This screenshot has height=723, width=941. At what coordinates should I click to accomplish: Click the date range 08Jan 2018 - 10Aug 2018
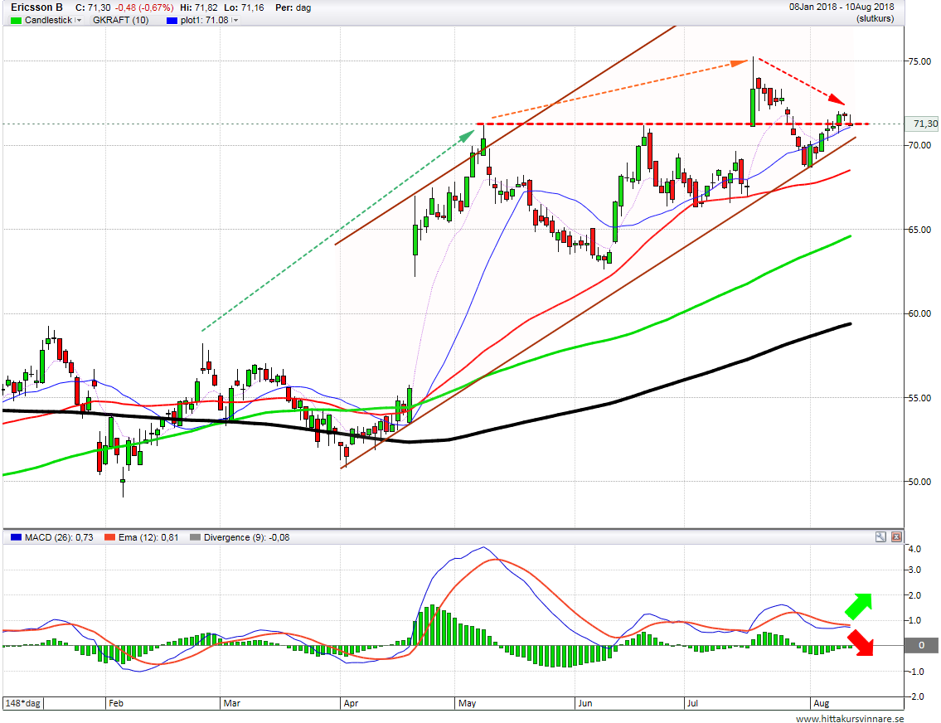842,7
